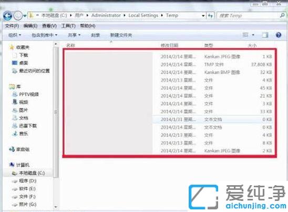
Task: Open the Help question mark icon
Action: click(279, 35)
